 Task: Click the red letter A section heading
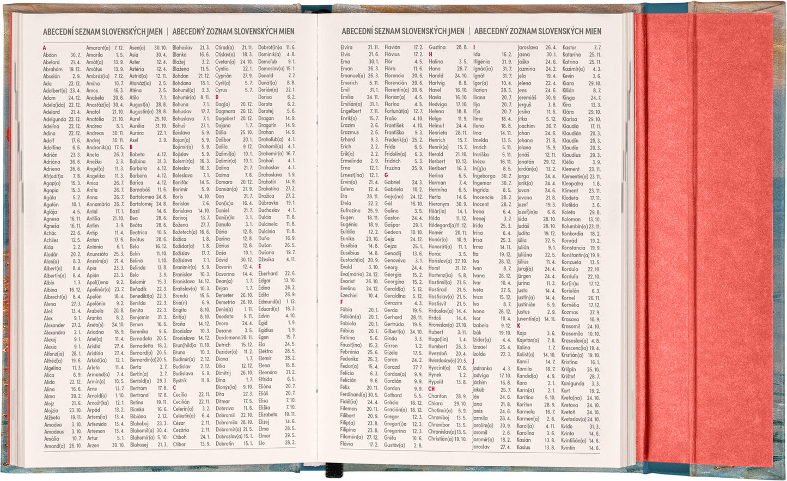45,48
